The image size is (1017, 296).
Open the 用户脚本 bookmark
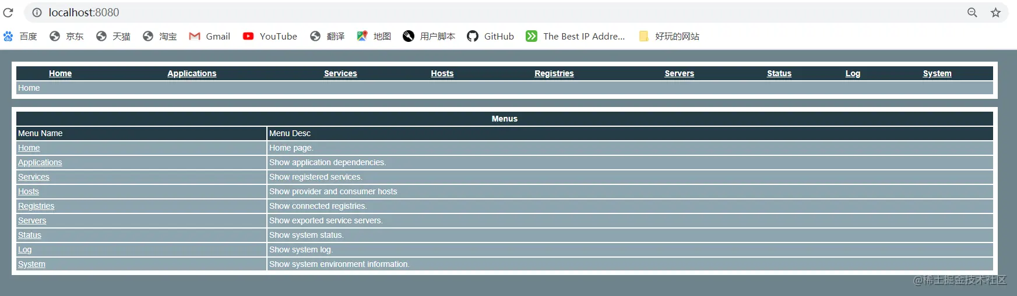pyautogui.click(x=429, y=36)
